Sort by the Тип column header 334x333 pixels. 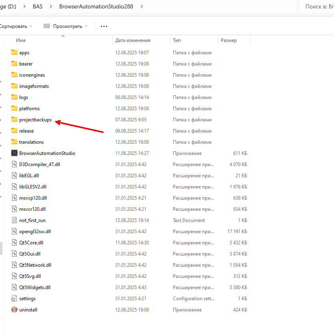coord(177,40)
